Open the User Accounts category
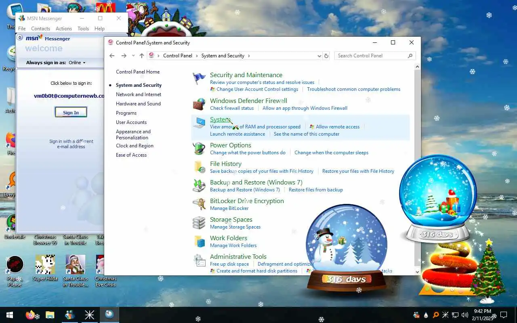The height and width of the screenshot is (323, 517). 131,122
